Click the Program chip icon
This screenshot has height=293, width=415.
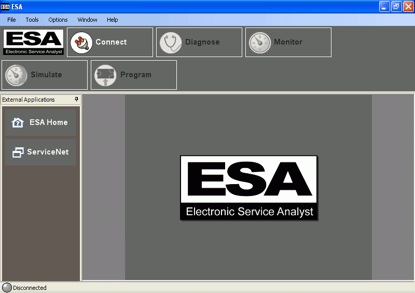click(x=105, y=75)
